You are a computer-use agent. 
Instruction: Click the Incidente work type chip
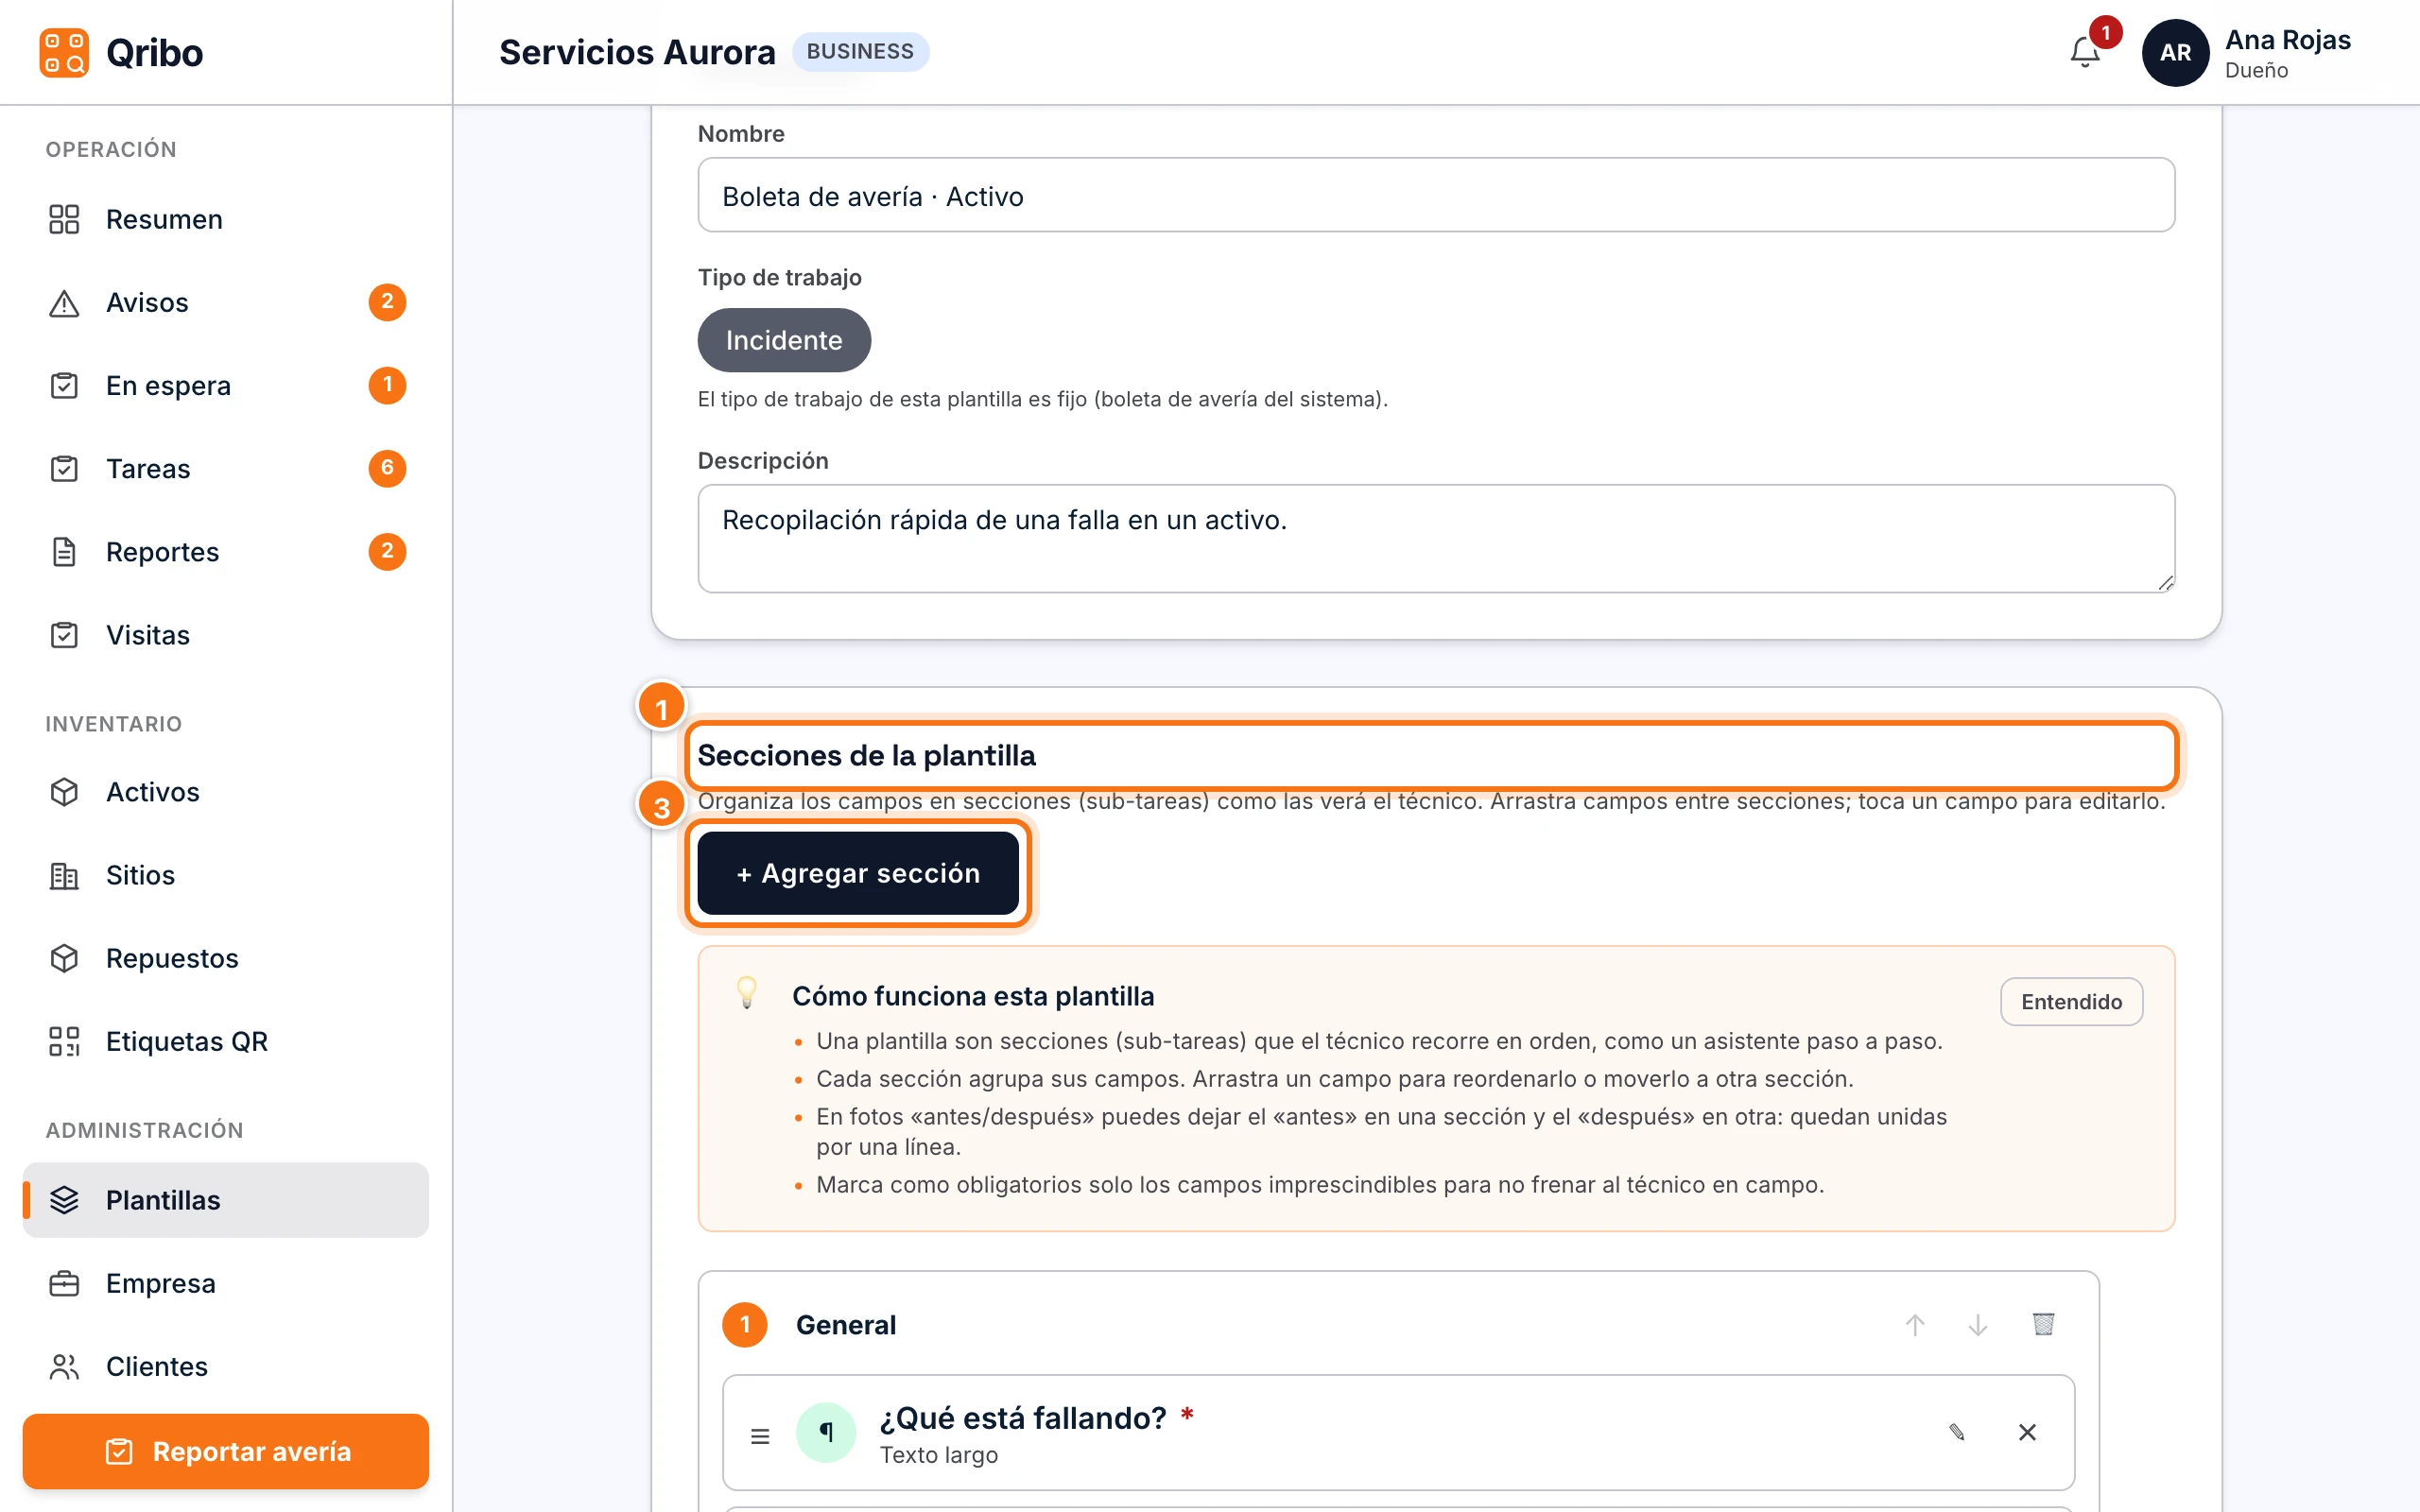[x=784, y=340]
